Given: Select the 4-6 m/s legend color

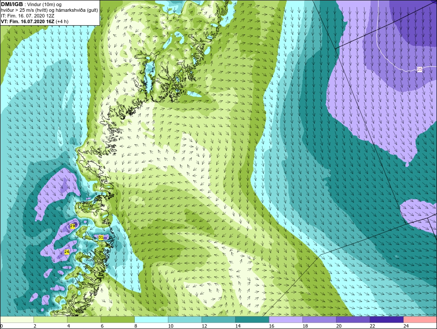Looking at the screenshot, I should [84, 319].
